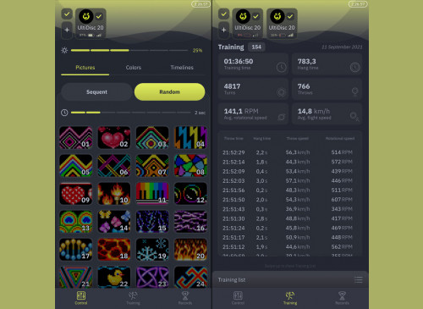Switch to the Colors tab

coord(134,68)
